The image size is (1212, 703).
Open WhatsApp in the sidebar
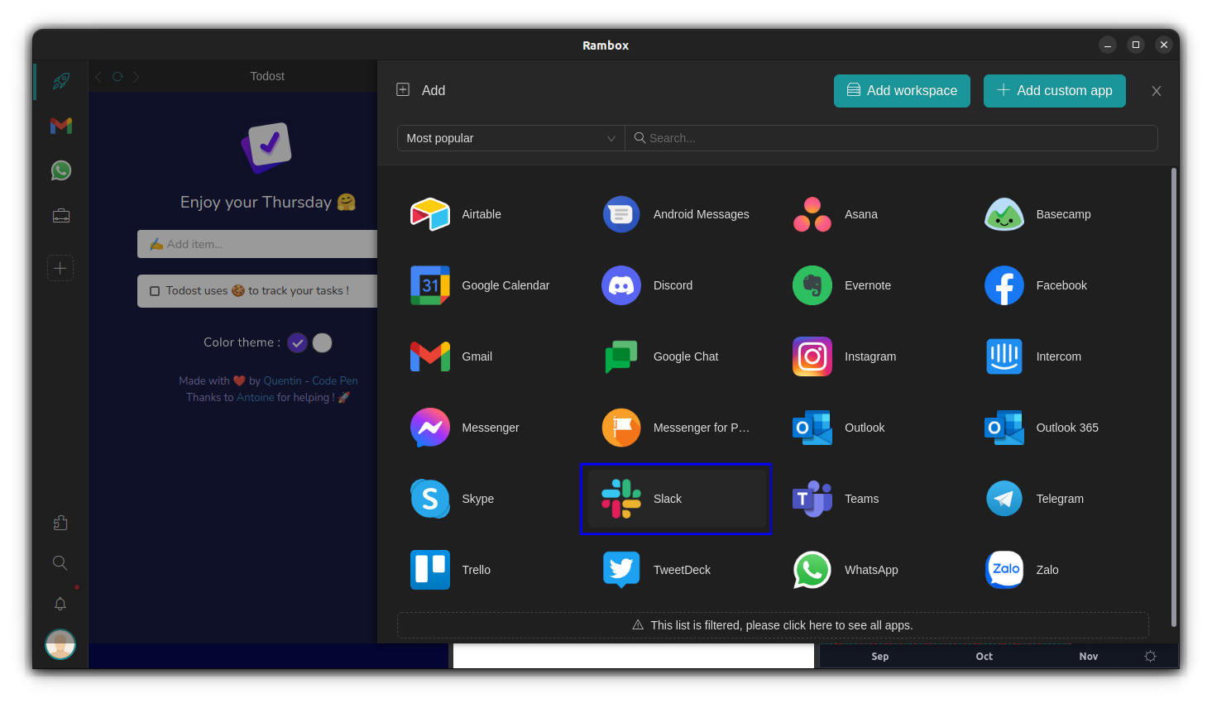tap(60, 170)
